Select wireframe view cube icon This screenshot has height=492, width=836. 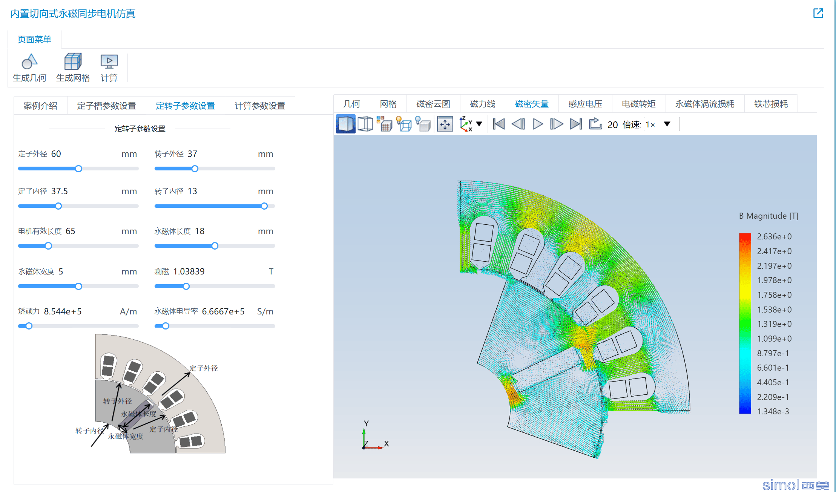(x=365, y=124)
